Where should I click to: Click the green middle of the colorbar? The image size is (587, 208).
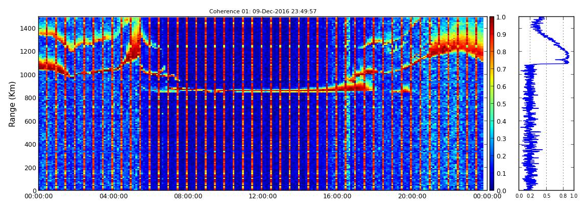coord(492,104)
